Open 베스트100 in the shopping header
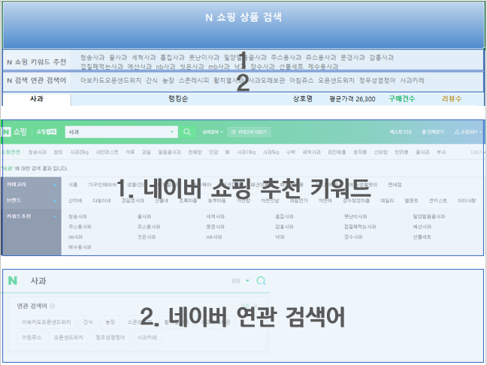 click(x=401, y=132)
